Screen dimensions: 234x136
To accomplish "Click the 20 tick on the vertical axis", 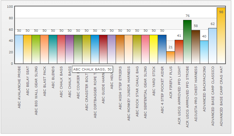I will click(11, 52).
